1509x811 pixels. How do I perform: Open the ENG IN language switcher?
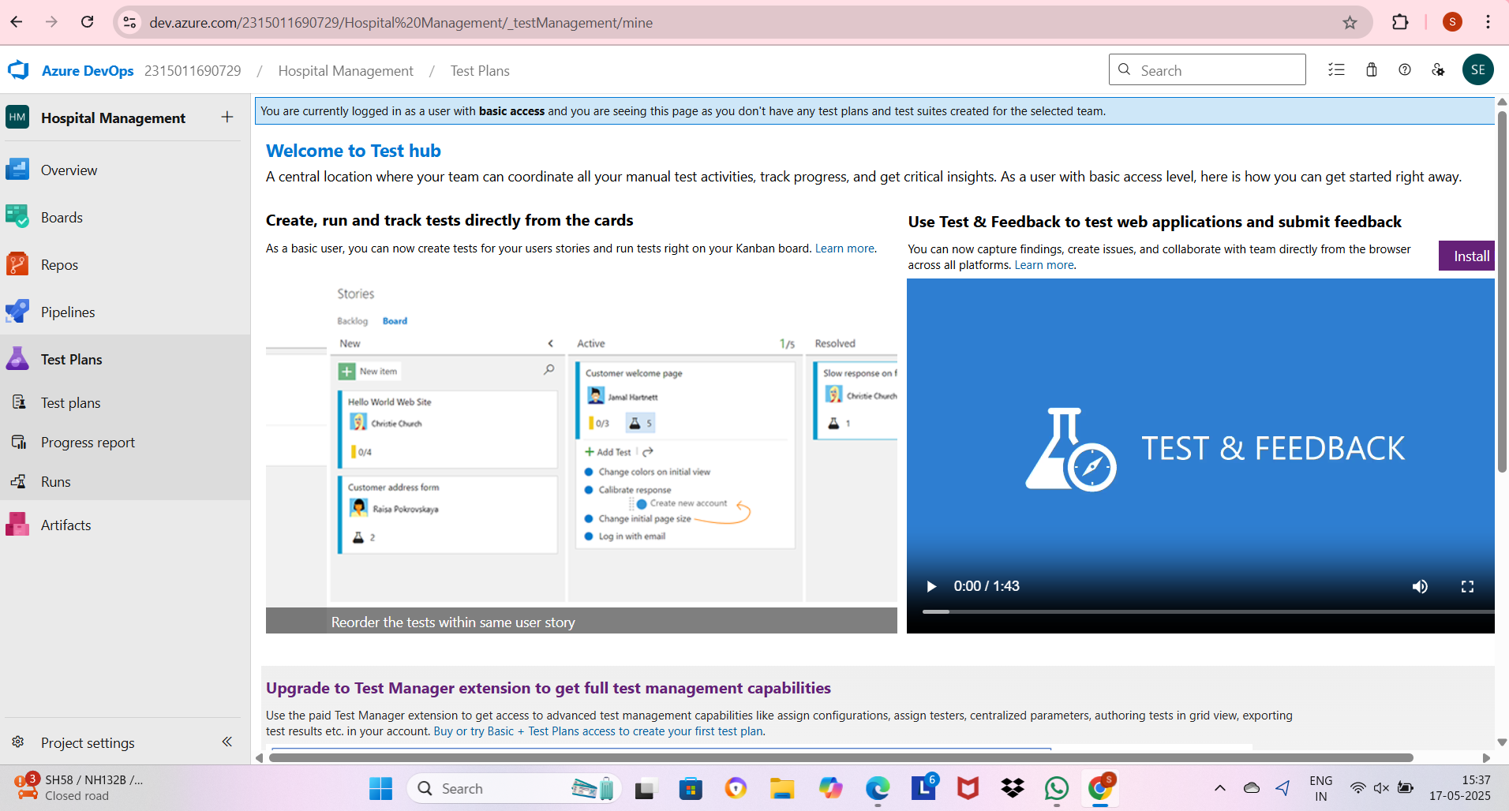[1320, 788]
